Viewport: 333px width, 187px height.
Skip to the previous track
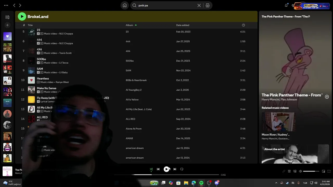point(158,169)
